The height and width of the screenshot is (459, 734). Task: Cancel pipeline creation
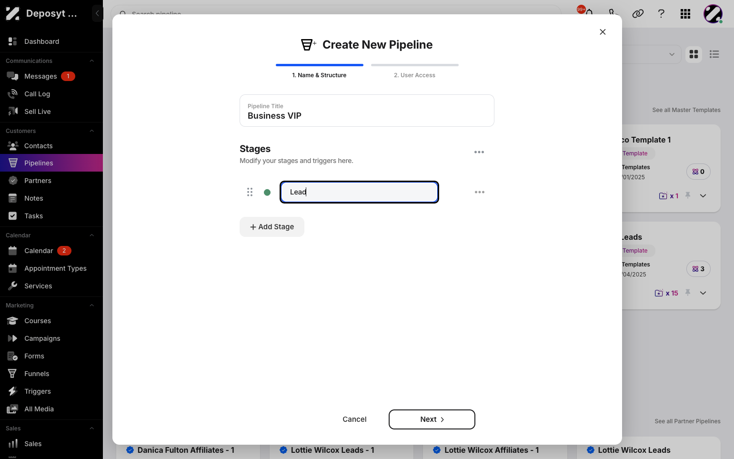click(354, 419)
